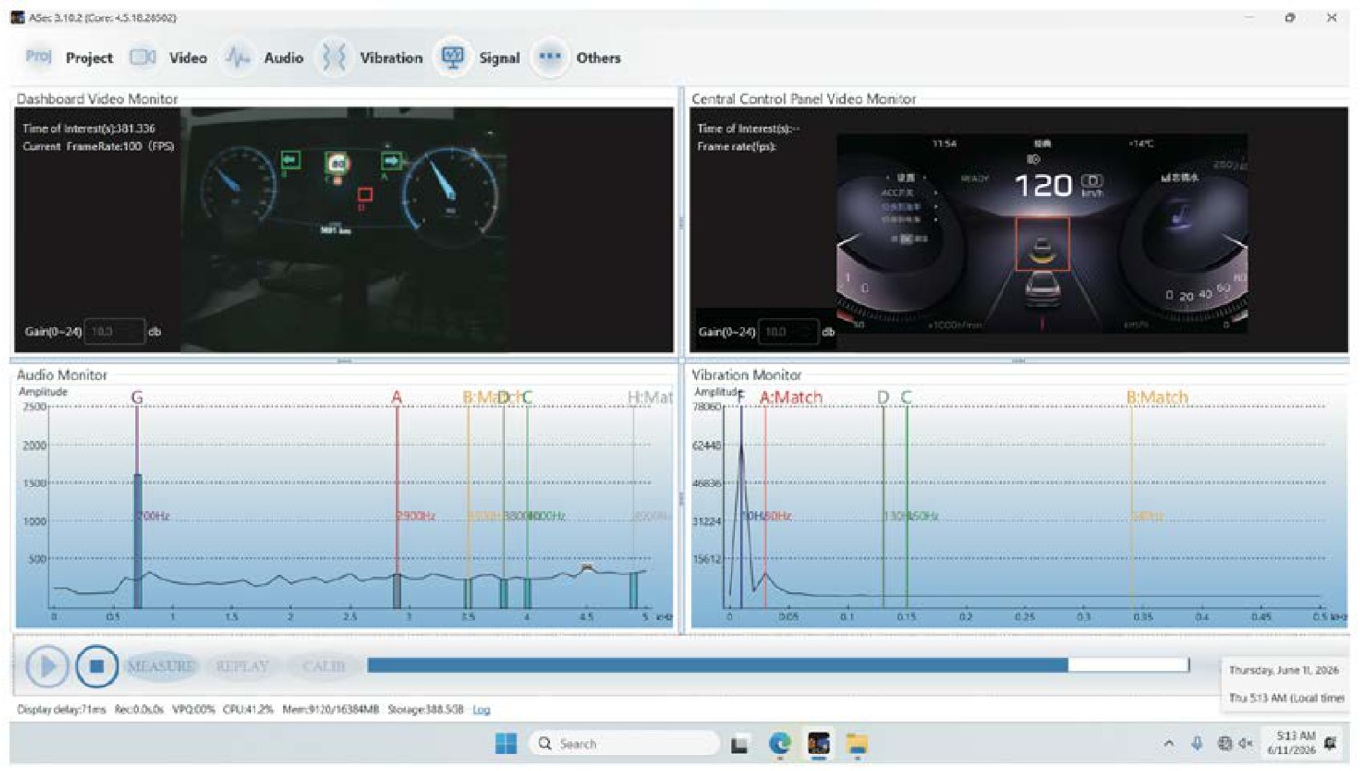Start playback with the Play button
This screenshot has width=1360, height=771.
click(46, 666)
